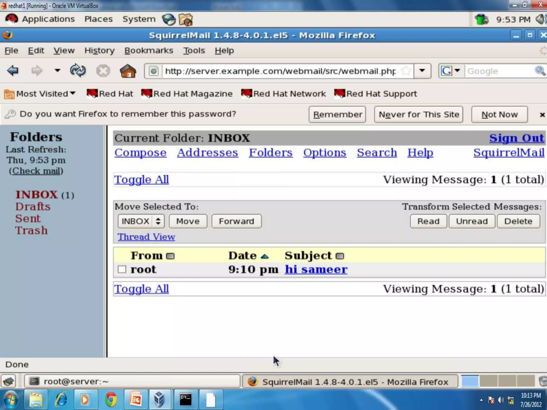Click the Firefox back arrow button

coord(13,71)
